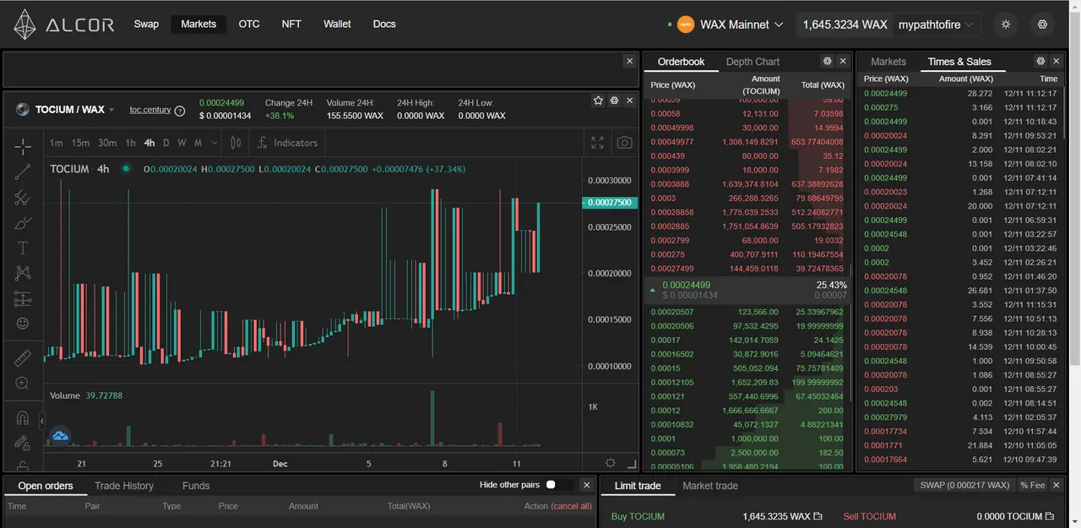Expand the chart timeframe dropdown arrow

click(x=214, y=143)
